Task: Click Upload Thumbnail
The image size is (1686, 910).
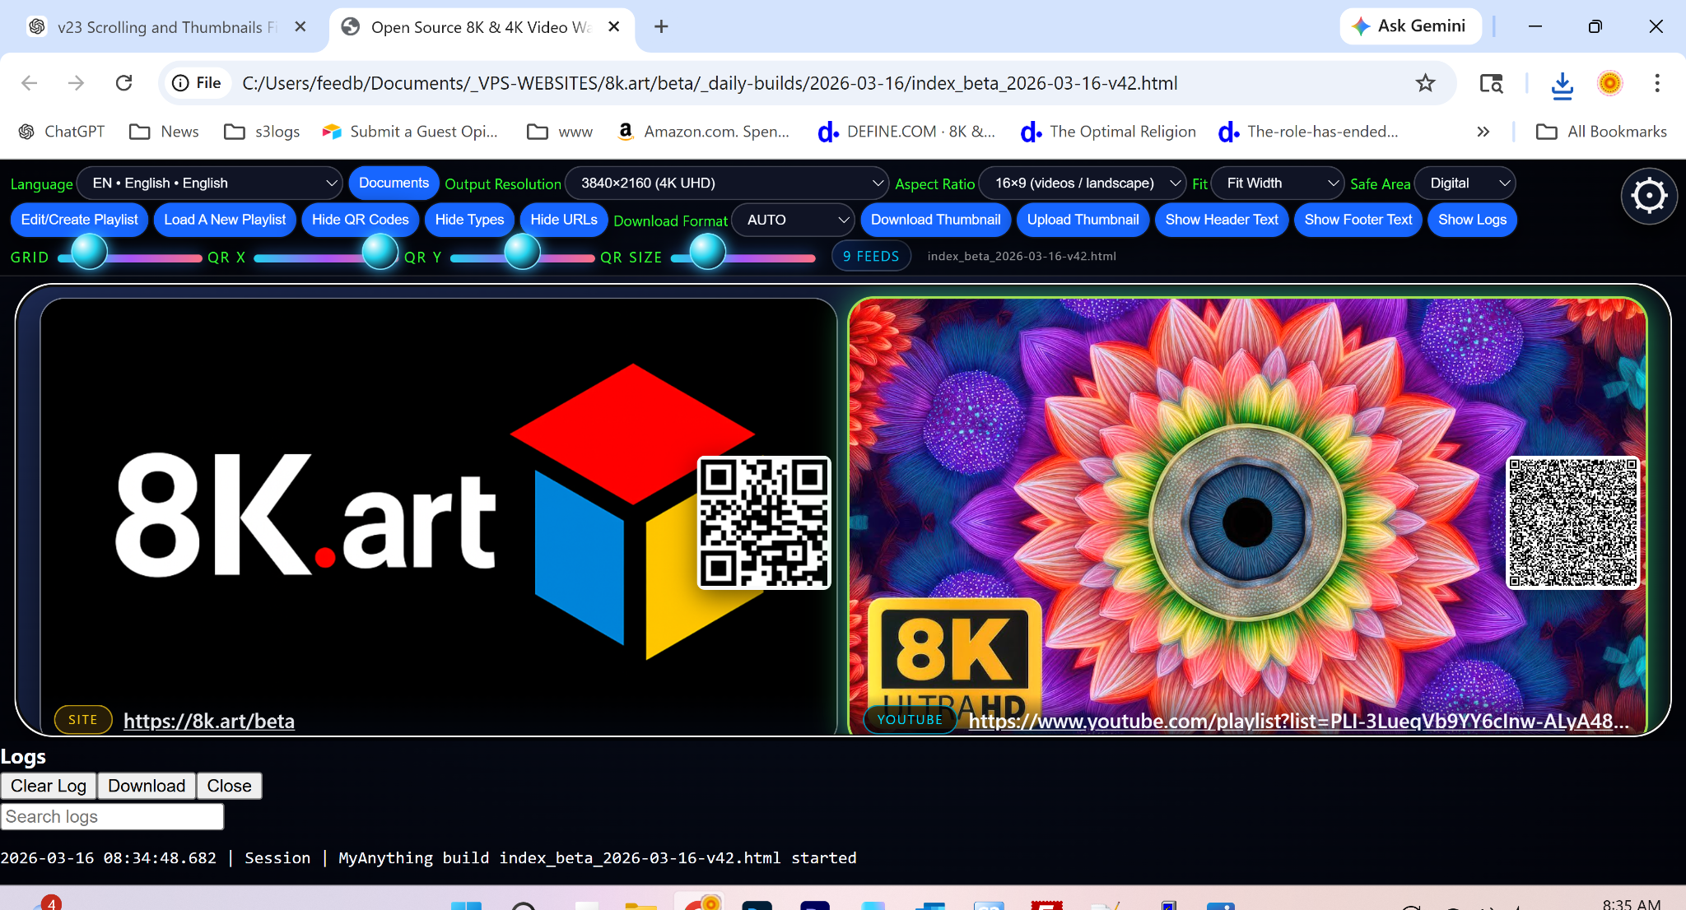Action: click(x=1083, y=220)
